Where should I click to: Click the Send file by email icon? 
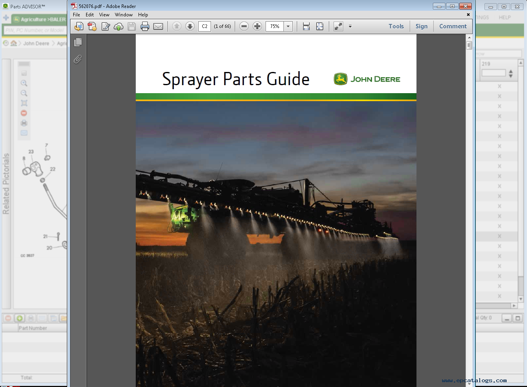click(x=158, y=26)
